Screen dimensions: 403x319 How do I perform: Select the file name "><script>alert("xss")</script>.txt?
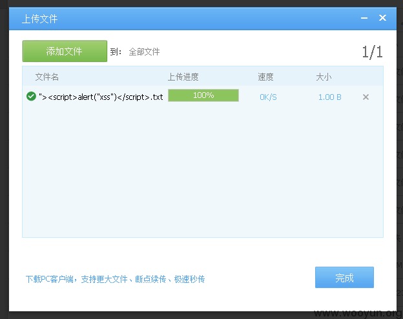coord(101,97)
